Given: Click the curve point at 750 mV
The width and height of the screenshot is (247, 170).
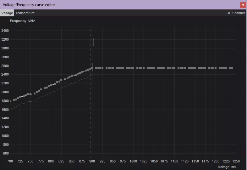Looking at the screenshot, I should coord(31,94).
